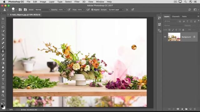Select the Dodge tool
200x112 pixels.
3,71
